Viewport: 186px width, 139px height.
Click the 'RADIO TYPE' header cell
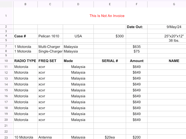pyautogui.click(x=25, y=61)
